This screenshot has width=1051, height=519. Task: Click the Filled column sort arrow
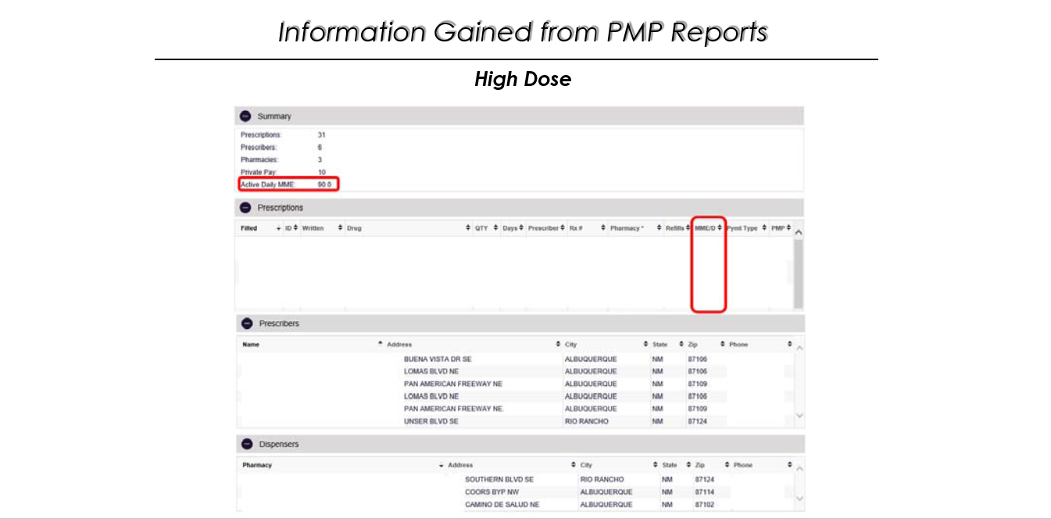click(x=279, y=228)
